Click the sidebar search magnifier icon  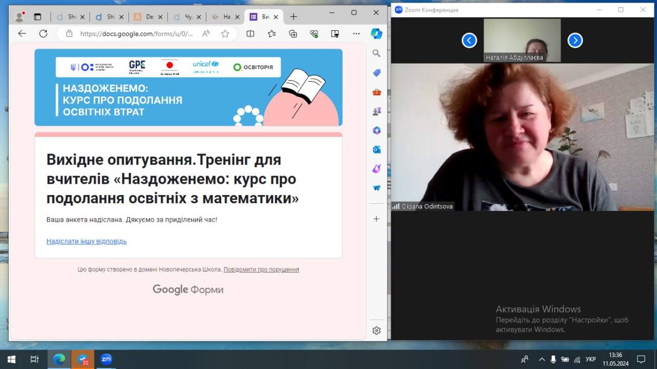click(x=376, y=53)
